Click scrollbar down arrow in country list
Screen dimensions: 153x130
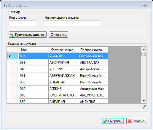pos(144,101)
